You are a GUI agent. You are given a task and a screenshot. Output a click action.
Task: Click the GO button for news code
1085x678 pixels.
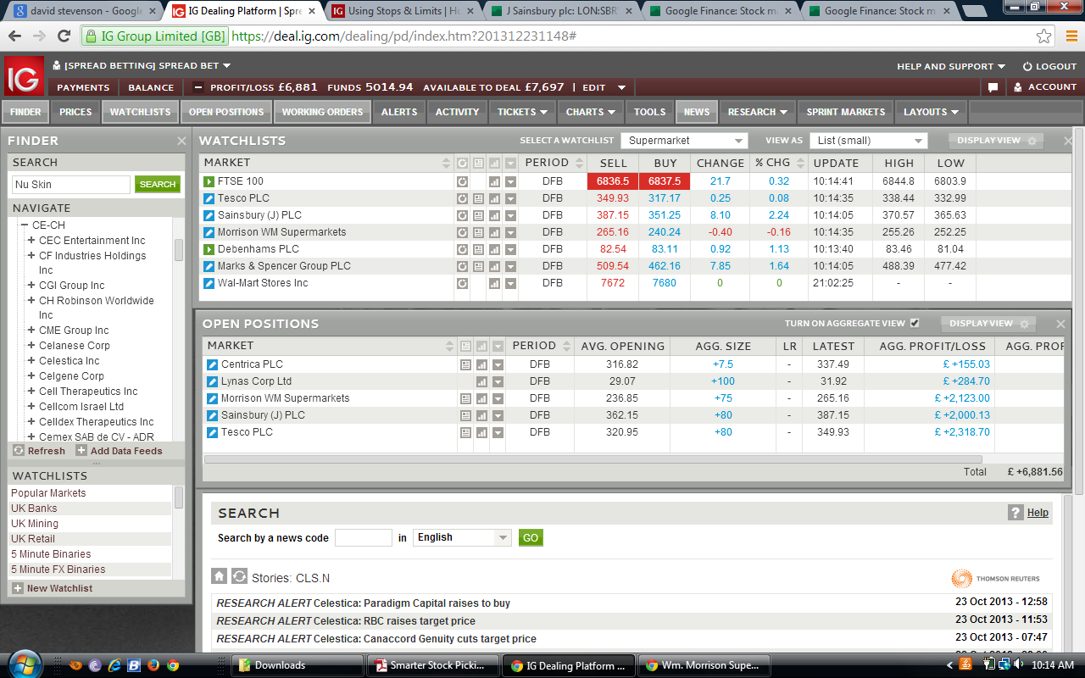(531, 537)
